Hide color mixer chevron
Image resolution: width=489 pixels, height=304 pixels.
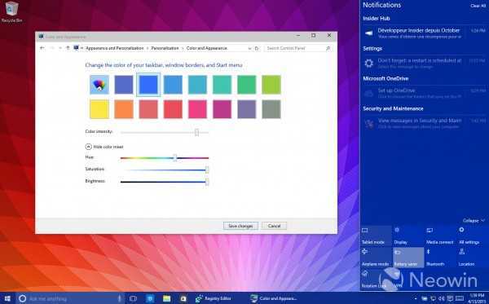tap(88, 147)
